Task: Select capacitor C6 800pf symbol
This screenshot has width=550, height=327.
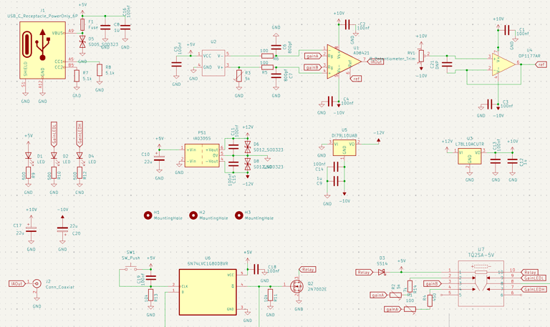Action: (276, 47)
